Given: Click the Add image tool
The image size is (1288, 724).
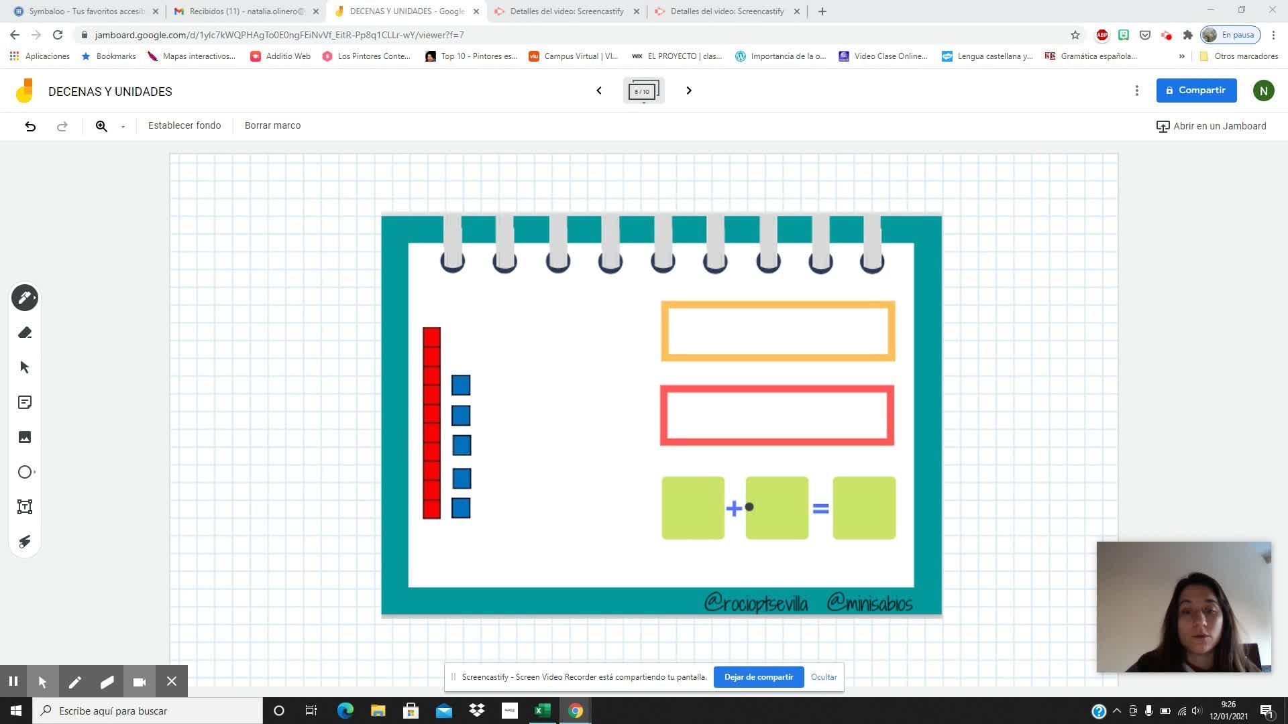Looking at the screenshot, I should 25,437.
